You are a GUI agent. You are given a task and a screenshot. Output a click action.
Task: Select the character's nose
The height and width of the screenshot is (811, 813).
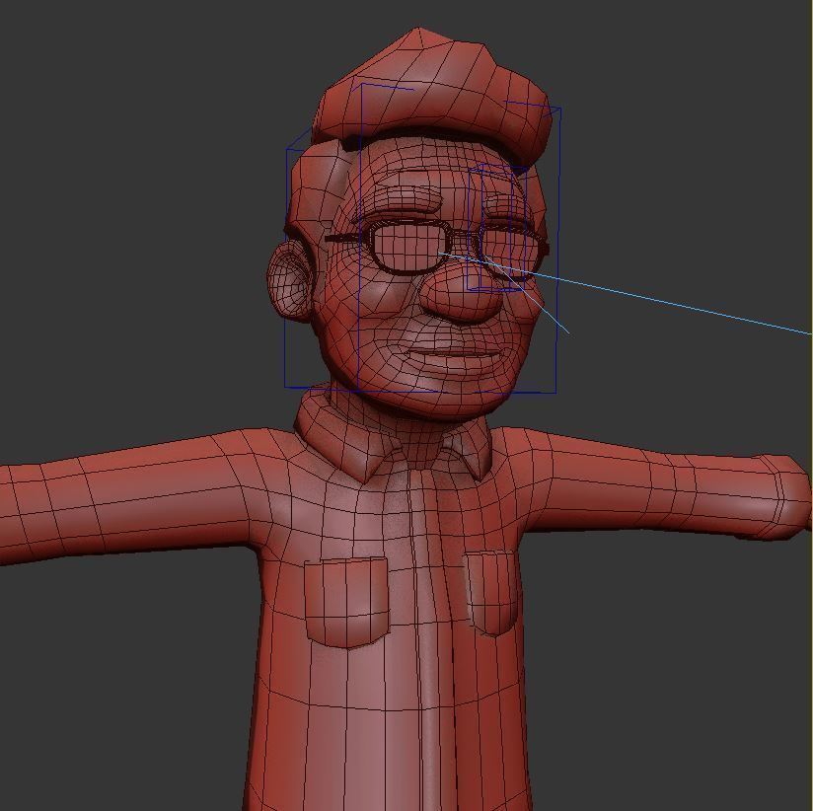coord(462,294)
